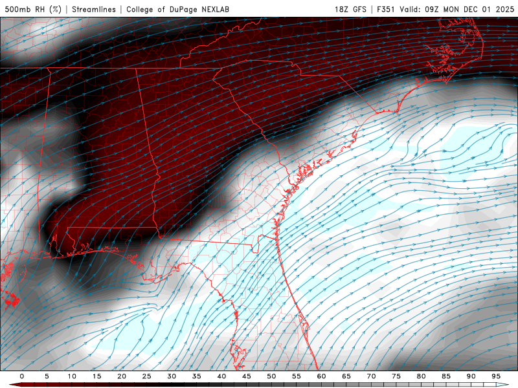
Task: Click the dark red arrow end of colorbar
Action: 15,385
